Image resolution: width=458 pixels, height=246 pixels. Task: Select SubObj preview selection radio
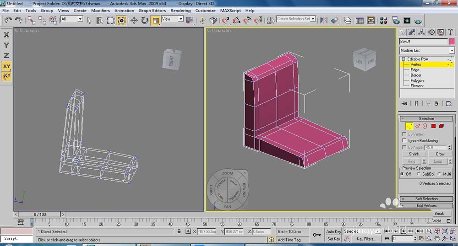[x=419, y=174]
